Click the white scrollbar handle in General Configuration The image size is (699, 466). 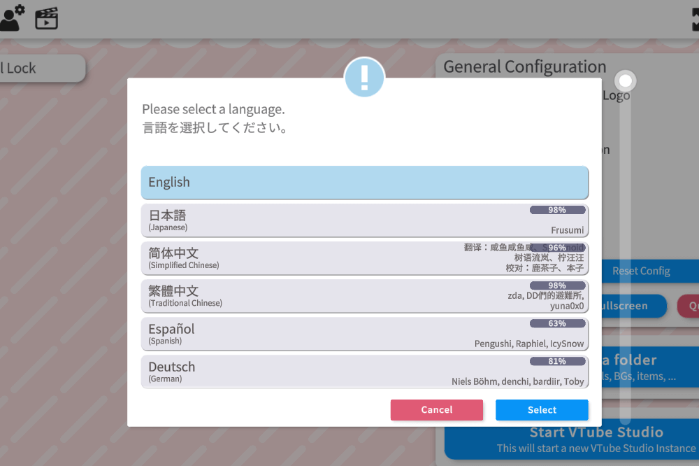tap(626, 81)
